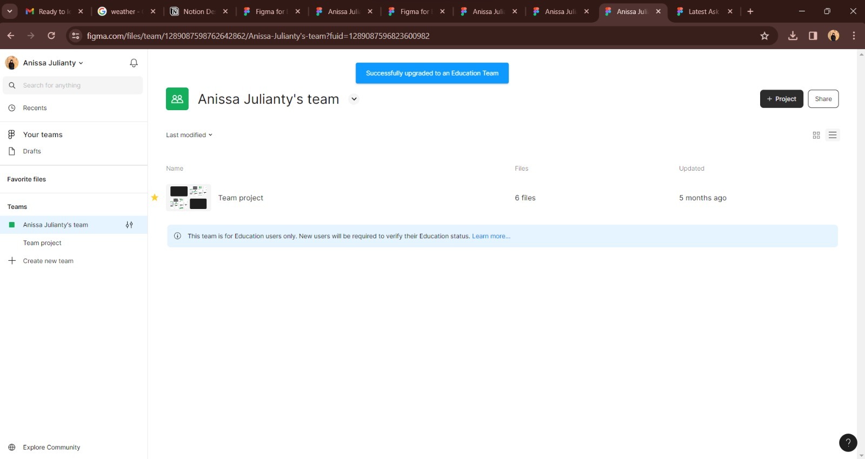Click the Files column header
The height and width of the screenshot is (459, 865).
522,168
